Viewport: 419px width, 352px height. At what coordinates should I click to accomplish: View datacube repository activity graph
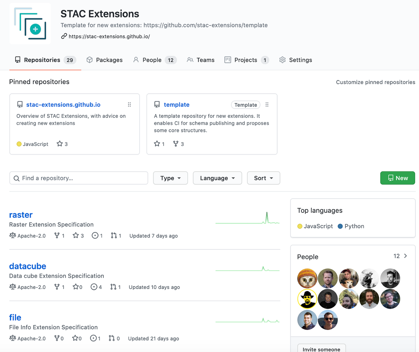pyautogui.click(x=248, y=269)
